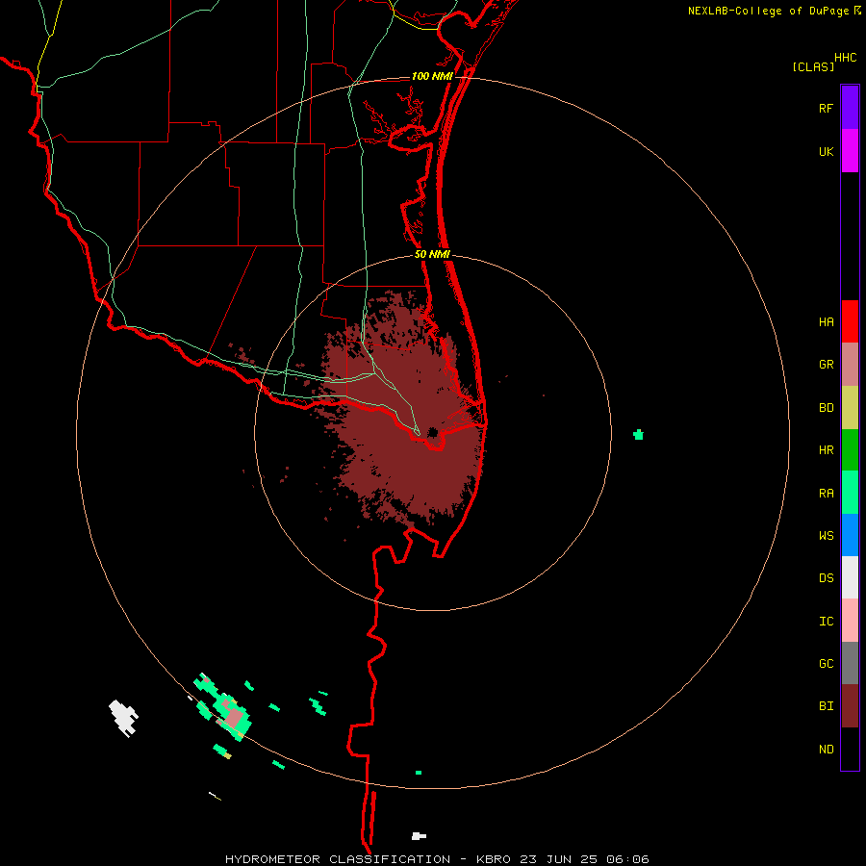Click the ND black legend swatch
Screen dimensions: 866x866
[x=850, y=749]
